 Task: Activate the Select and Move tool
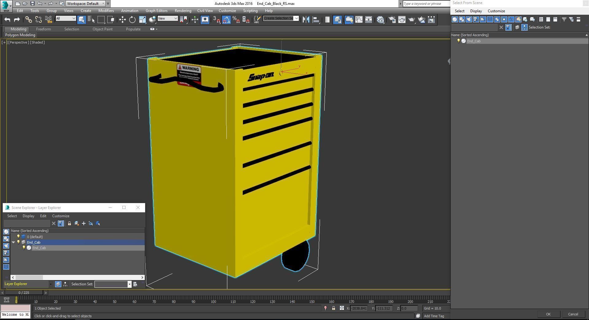122,20
